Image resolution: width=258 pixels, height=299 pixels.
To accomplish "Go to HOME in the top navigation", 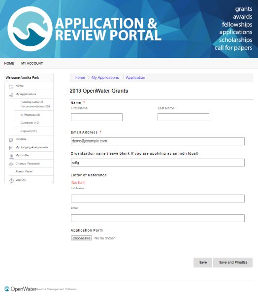I will pos(9,64).
